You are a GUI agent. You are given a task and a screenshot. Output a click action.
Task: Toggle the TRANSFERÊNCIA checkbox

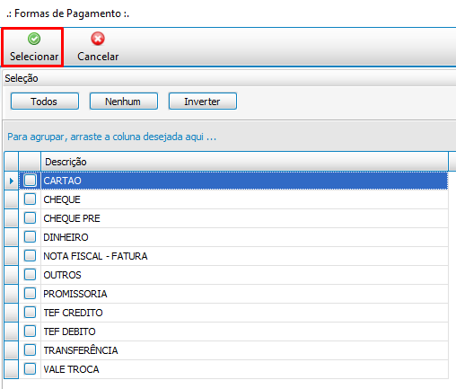30,350
